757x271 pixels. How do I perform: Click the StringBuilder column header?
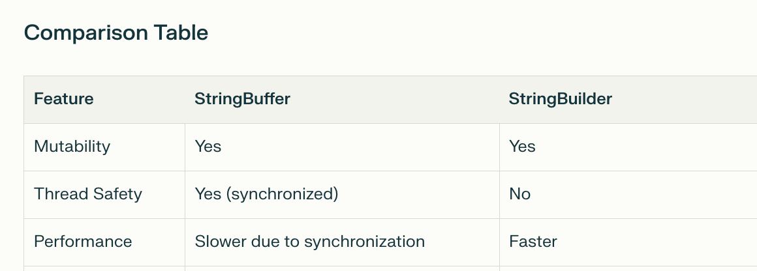click(x=560, y=99)
